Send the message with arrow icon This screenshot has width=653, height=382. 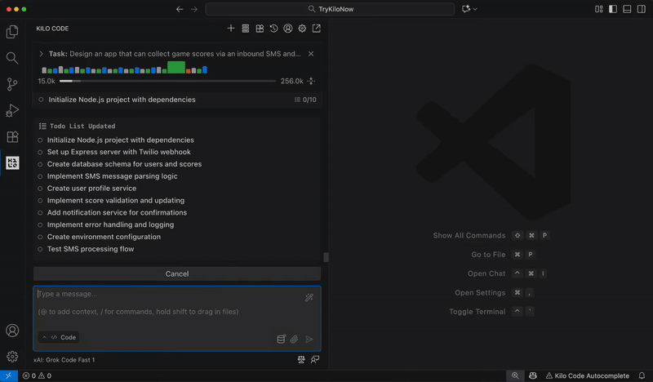click(x=309, y=339)
